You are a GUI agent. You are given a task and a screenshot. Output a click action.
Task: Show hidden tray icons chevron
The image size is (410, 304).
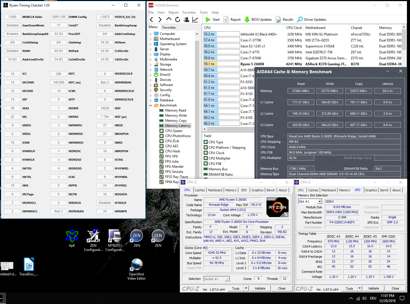351,298
